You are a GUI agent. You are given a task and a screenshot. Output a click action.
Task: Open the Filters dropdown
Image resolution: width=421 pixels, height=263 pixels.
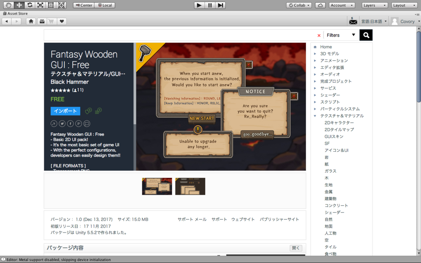pos(341,35)
